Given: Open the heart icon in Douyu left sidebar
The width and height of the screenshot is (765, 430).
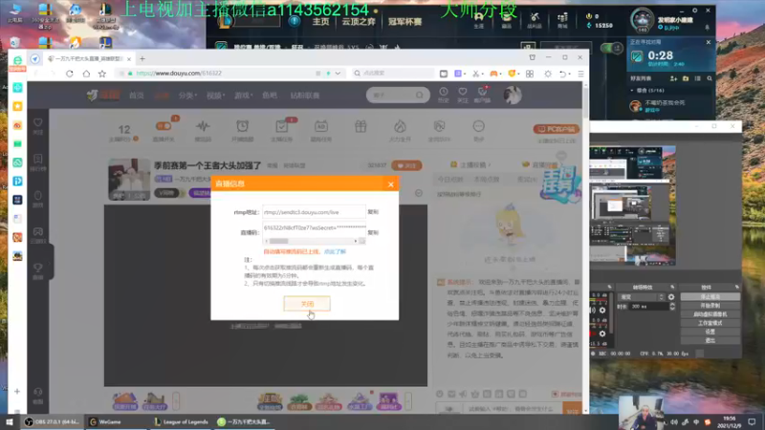Looking at the screenshot, I should pyautogui.click(x=38, y=123).
